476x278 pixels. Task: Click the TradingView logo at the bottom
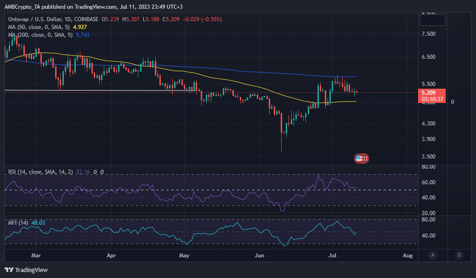26,270
